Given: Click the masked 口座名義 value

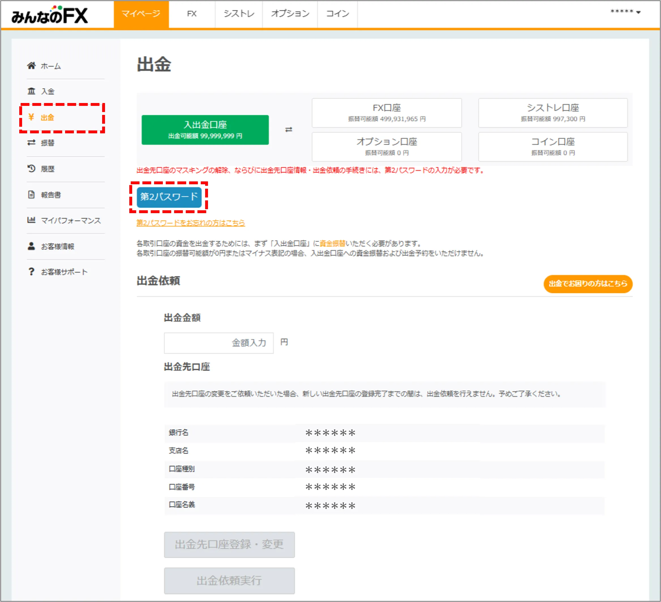Looking at the screenshot, I should [x=330, y=506].
